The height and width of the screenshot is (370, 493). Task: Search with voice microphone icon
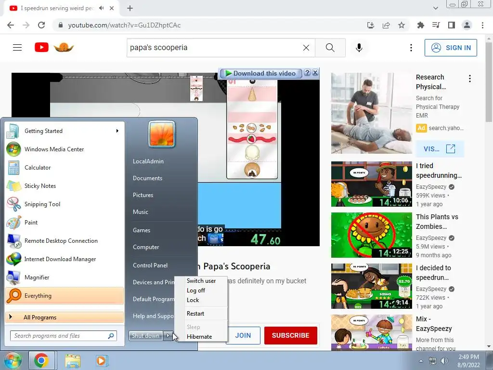[x=359, y=48]
